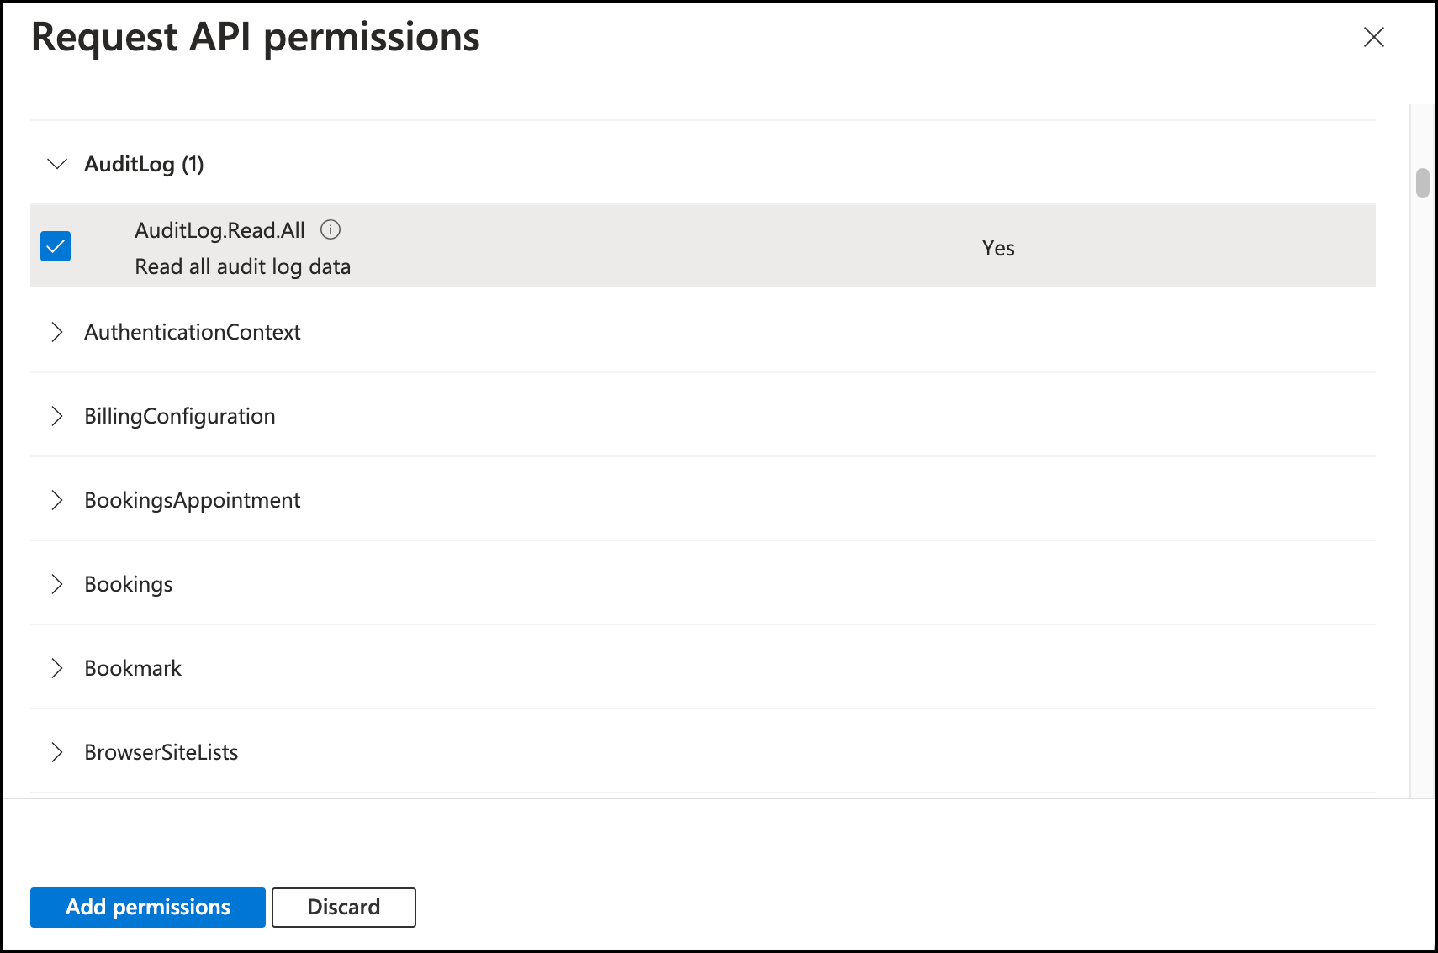This screenshot has height=953, width=1438.
Task: Click the info icon beside AuditLog.Read.All
Action: point(330,229)
